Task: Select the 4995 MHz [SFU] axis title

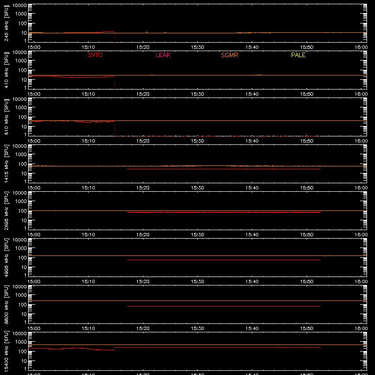Action: click(7, 257)
